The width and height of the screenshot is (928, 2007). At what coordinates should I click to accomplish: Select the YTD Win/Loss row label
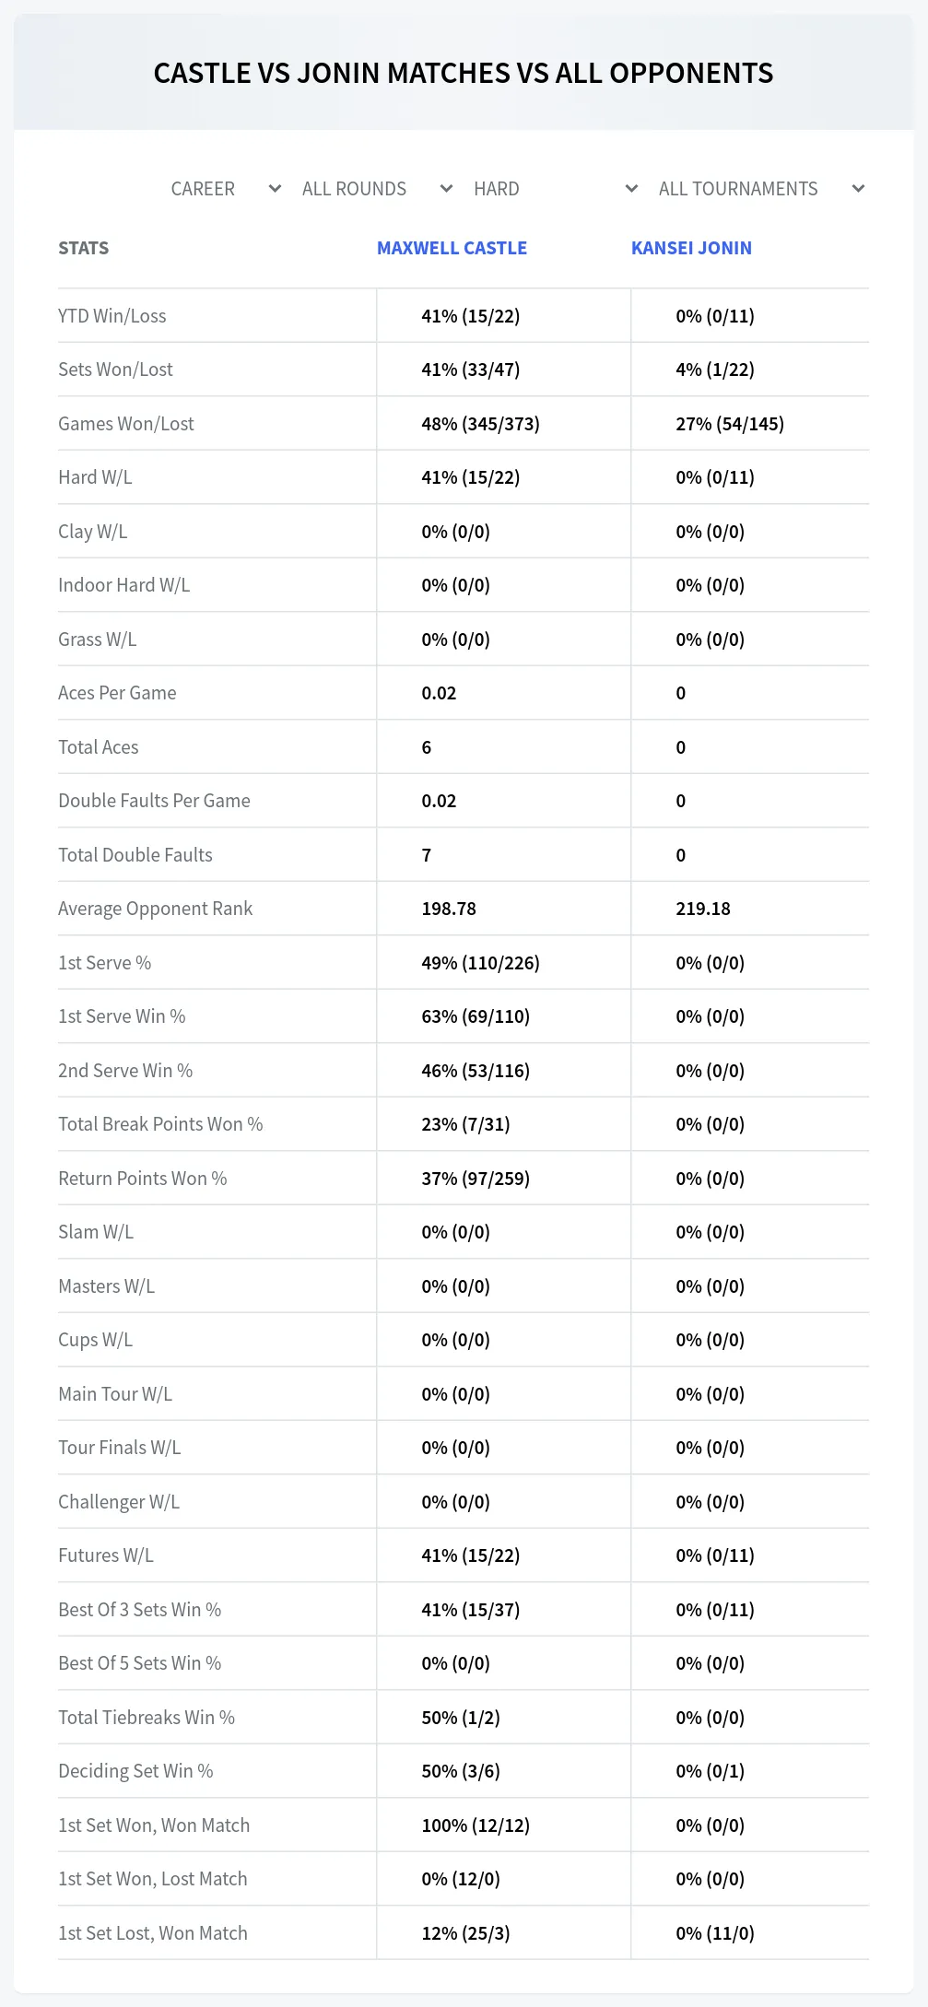[x=112, y=316]
